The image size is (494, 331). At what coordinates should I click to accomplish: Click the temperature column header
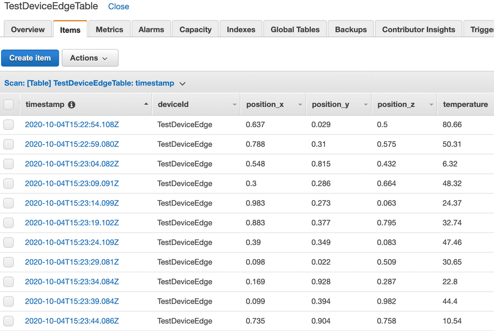(465, 105)
